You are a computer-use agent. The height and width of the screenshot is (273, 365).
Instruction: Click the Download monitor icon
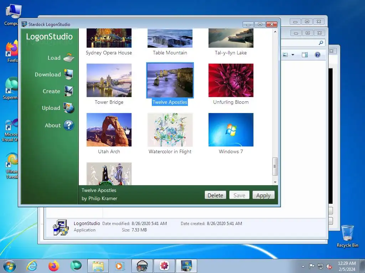(x=69, y=74)
